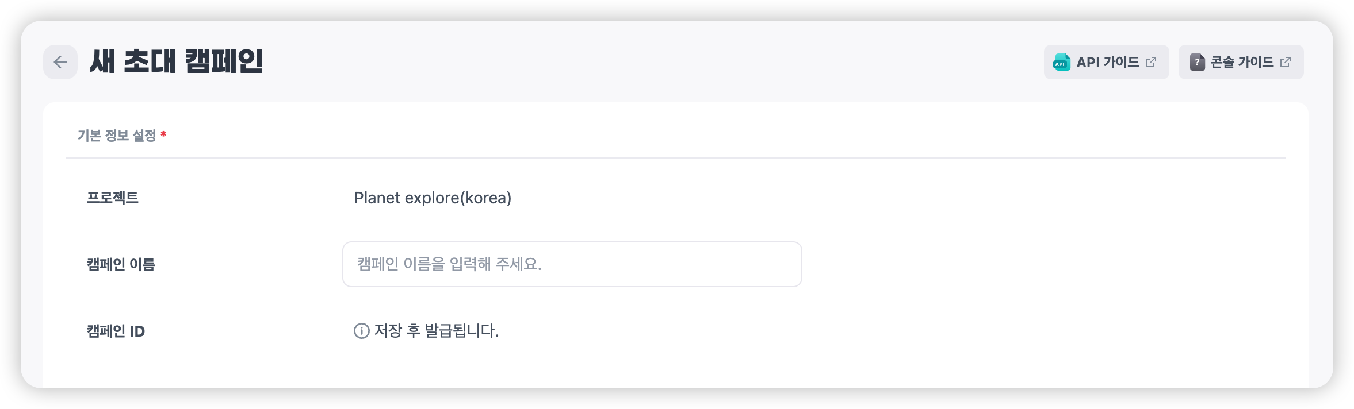The width and height of the screenshot is (1354, 409).
Task: Click external link icon beside 콘솔 가이드
Action: (1286, 62)
